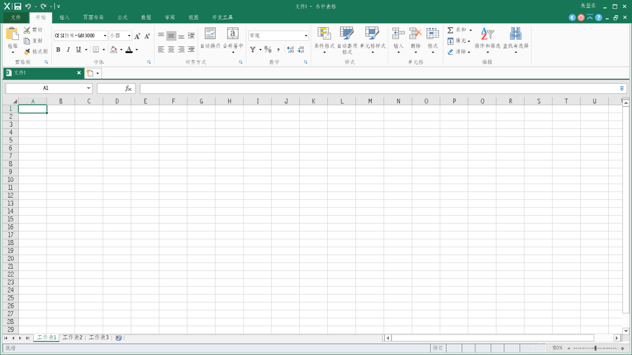Open Cell Styles (单元格样式)
The image size is (632, 355).
coord(372,33)
